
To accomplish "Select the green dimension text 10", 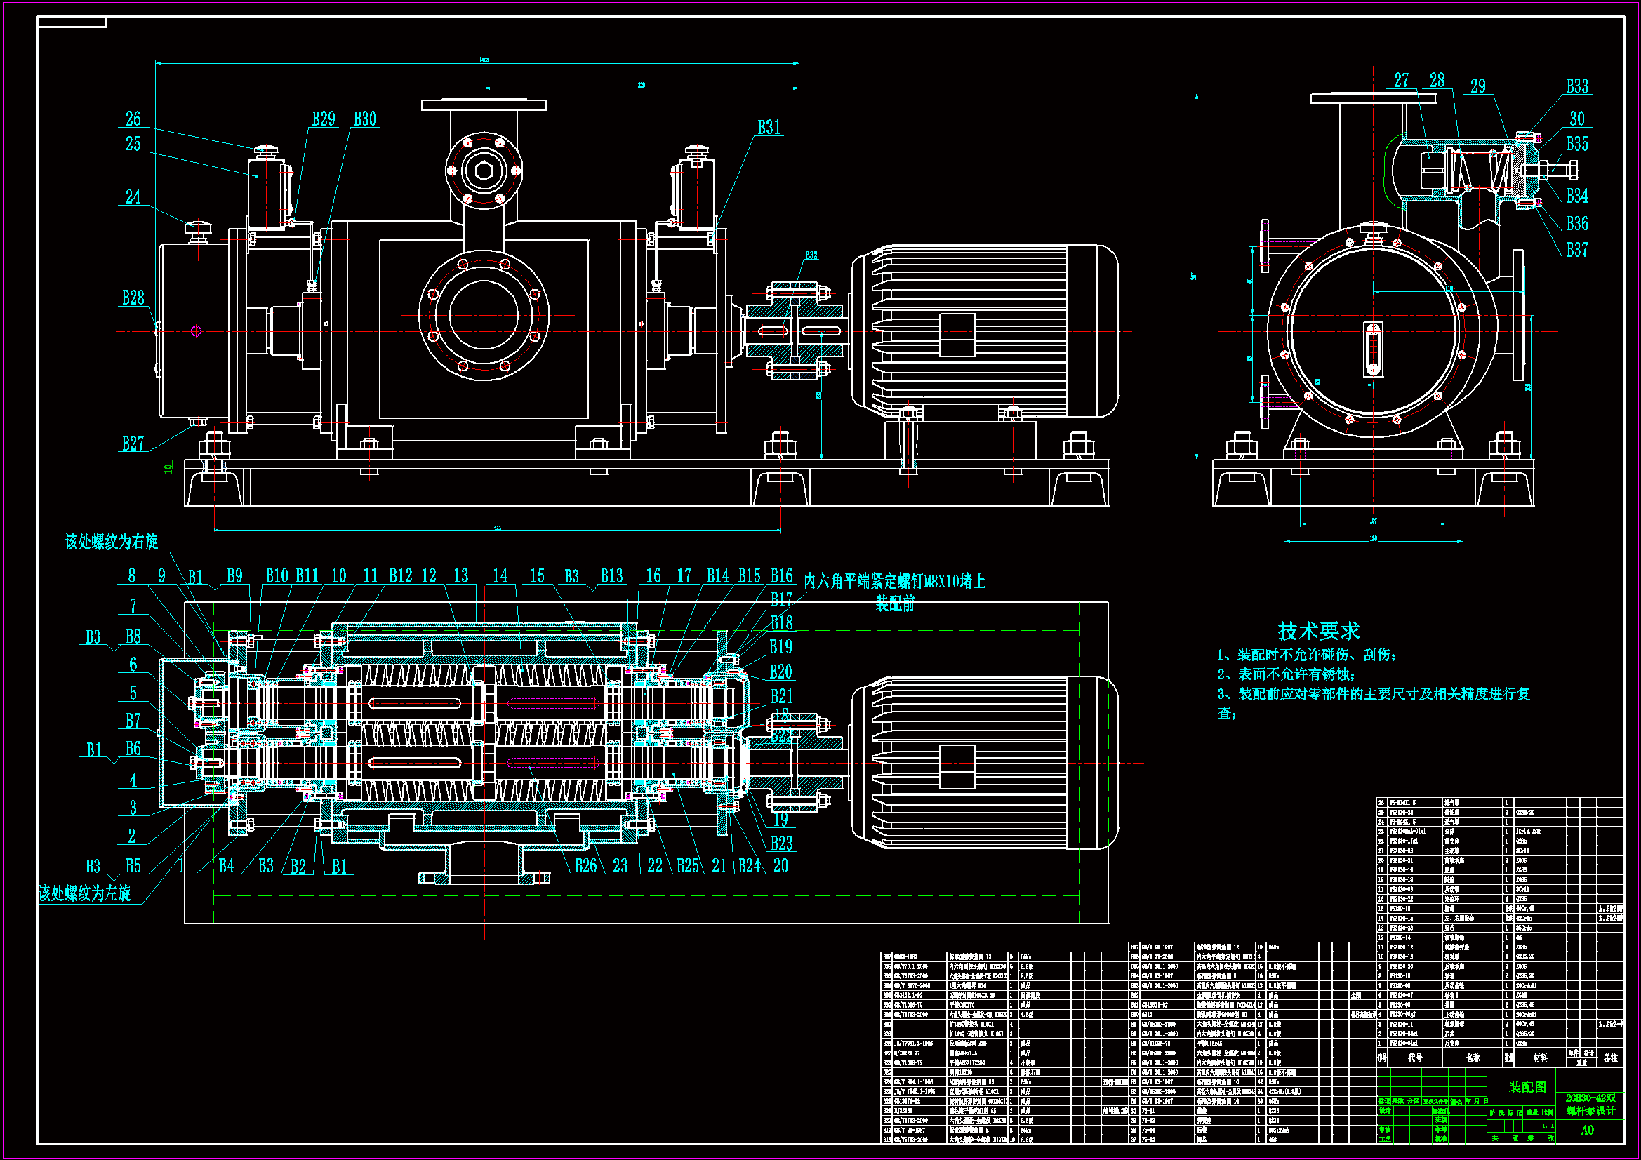I will [x=169, y=468].
